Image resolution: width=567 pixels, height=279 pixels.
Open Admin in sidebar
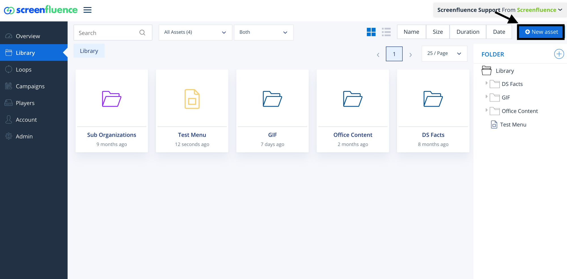[34, 136]
